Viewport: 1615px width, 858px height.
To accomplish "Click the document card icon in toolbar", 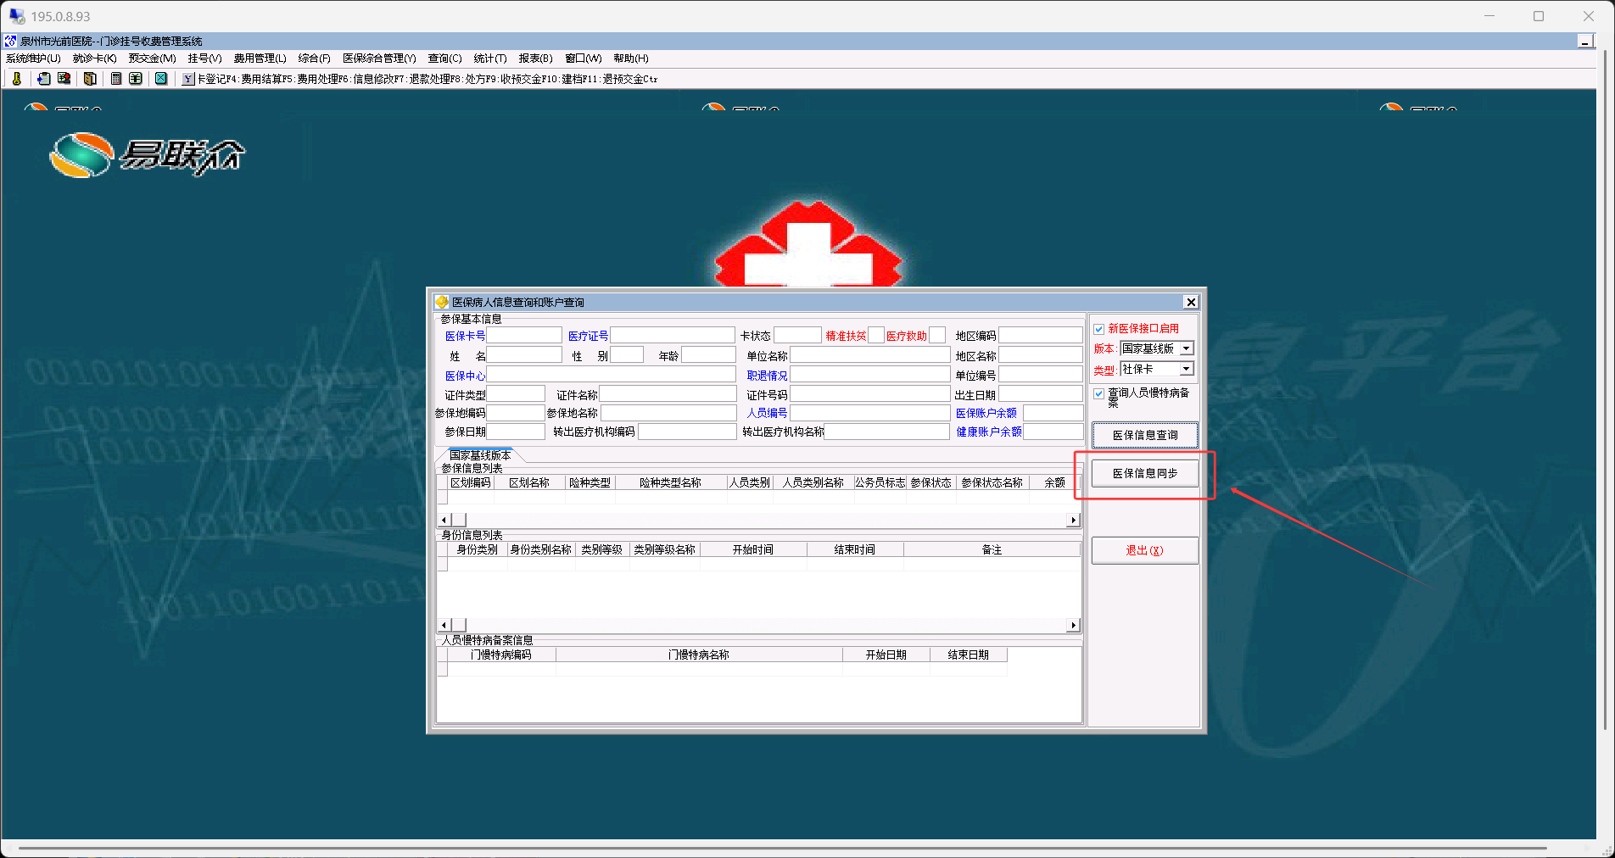I will coord(43,79).
